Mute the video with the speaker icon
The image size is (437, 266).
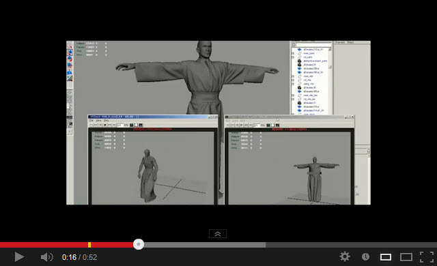(47, 257)
